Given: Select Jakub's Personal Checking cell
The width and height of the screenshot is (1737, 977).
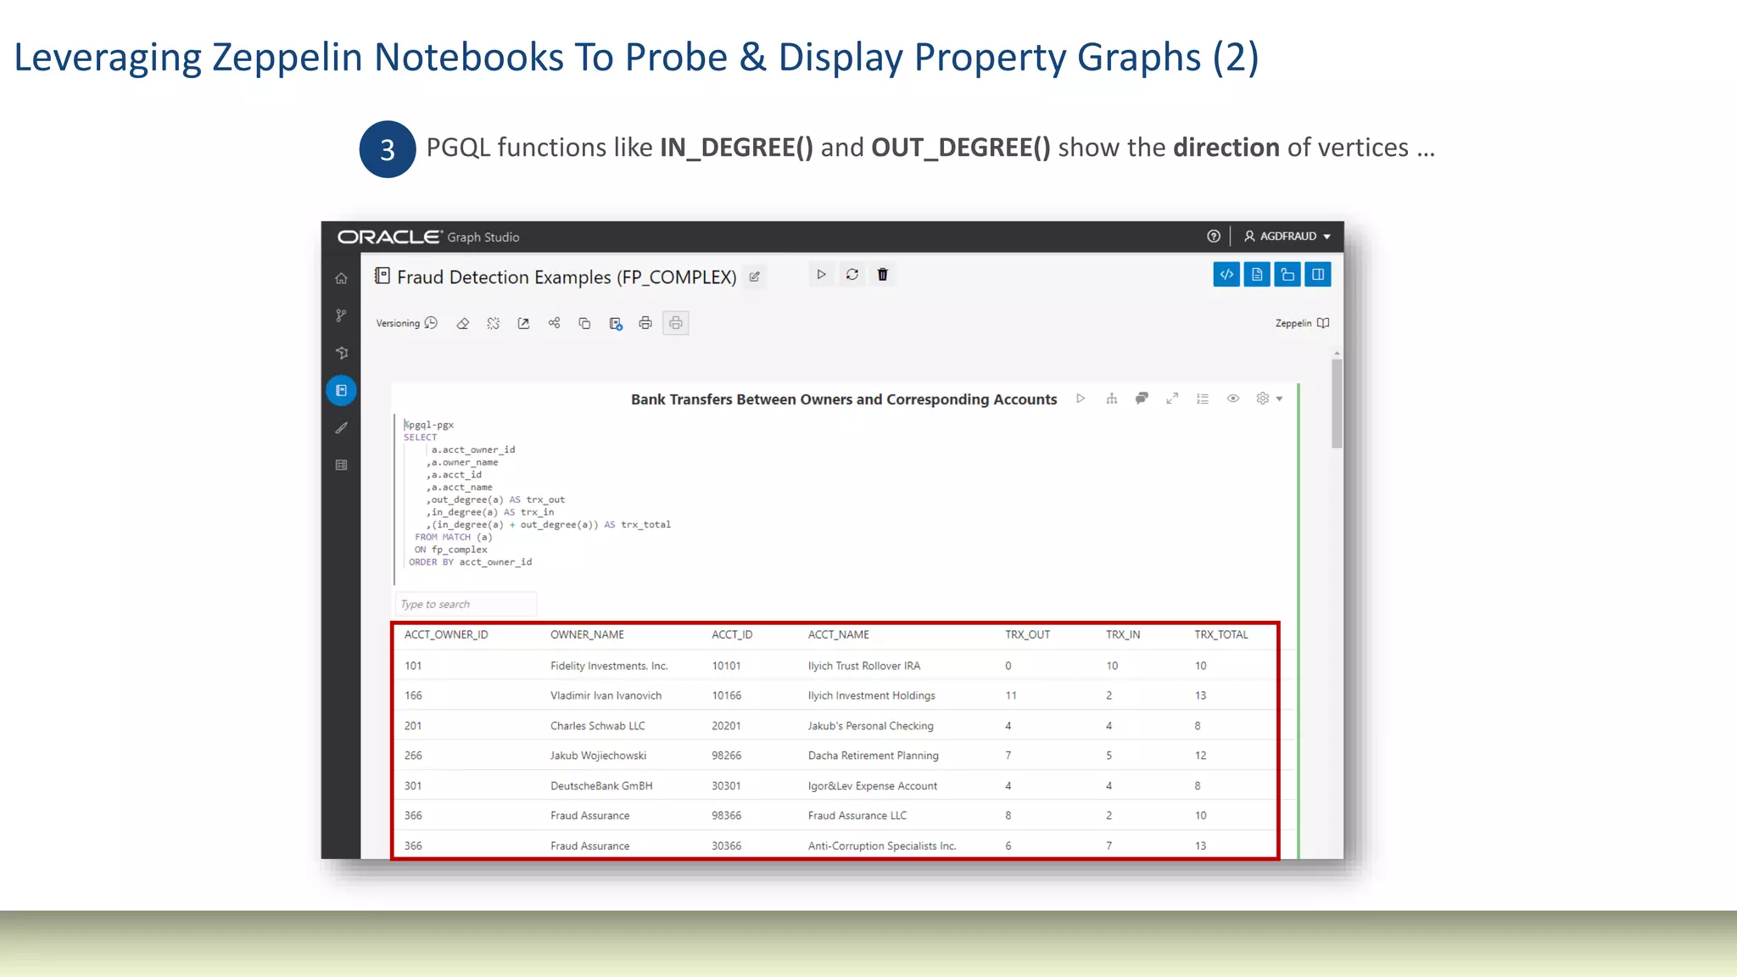Looking at the screenshot, I should [870, 726].
